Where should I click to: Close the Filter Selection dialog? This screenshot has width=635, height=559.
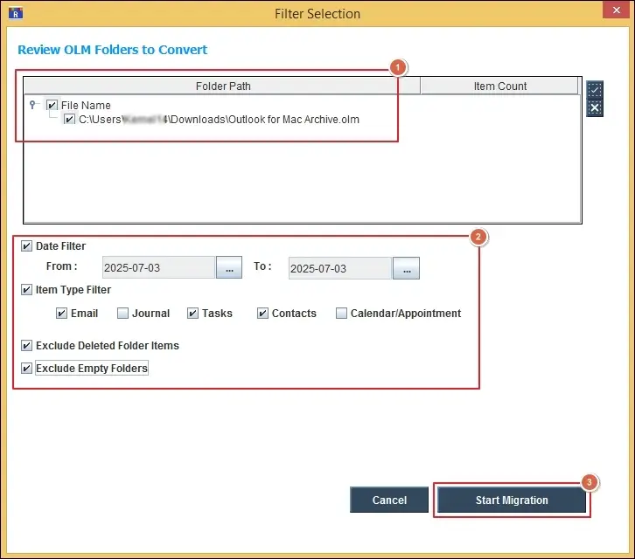tap(616, 10)
